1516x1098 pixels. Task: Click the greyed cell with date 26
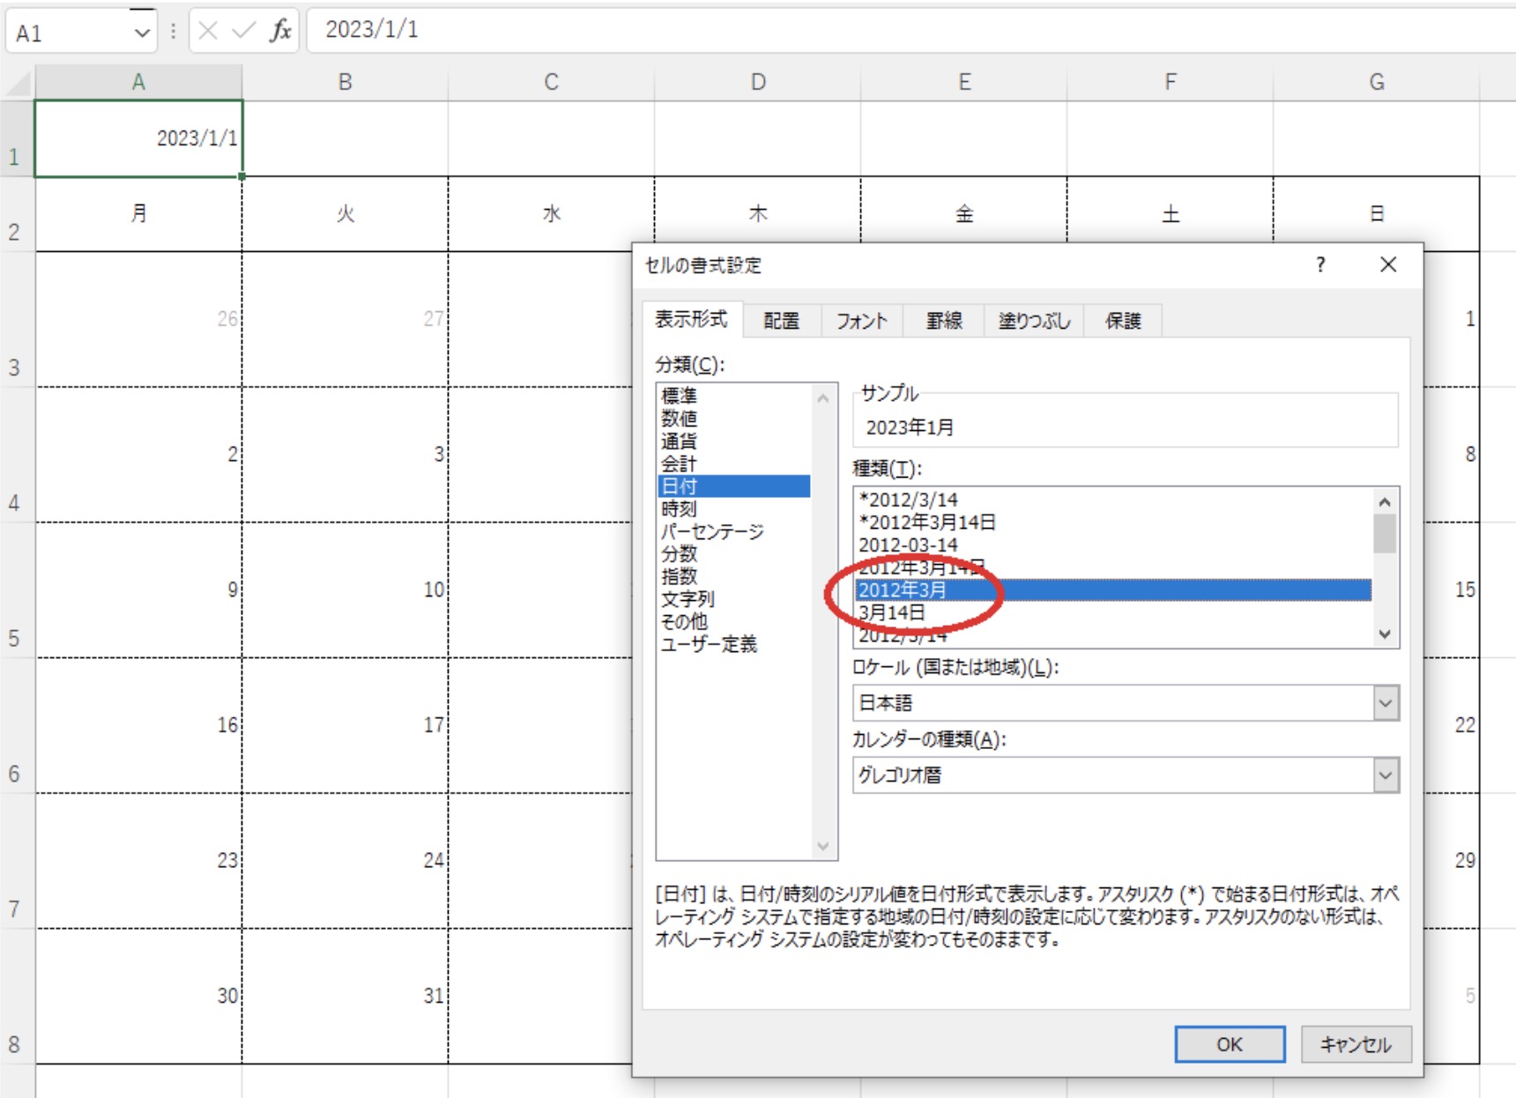click(138, 319)
